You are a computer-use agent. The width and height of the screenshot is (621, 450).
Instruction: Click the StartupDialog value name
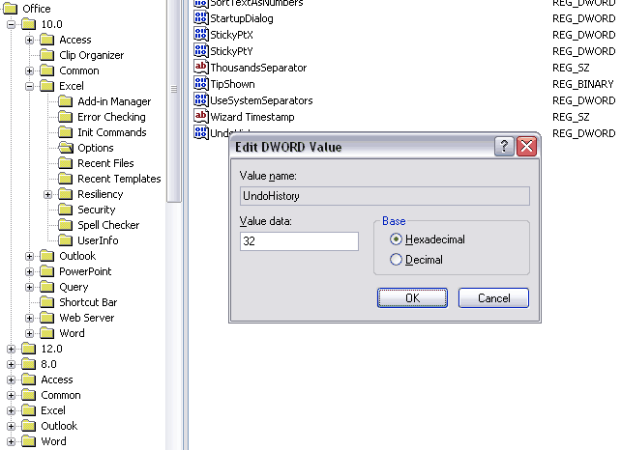point(242,18)
